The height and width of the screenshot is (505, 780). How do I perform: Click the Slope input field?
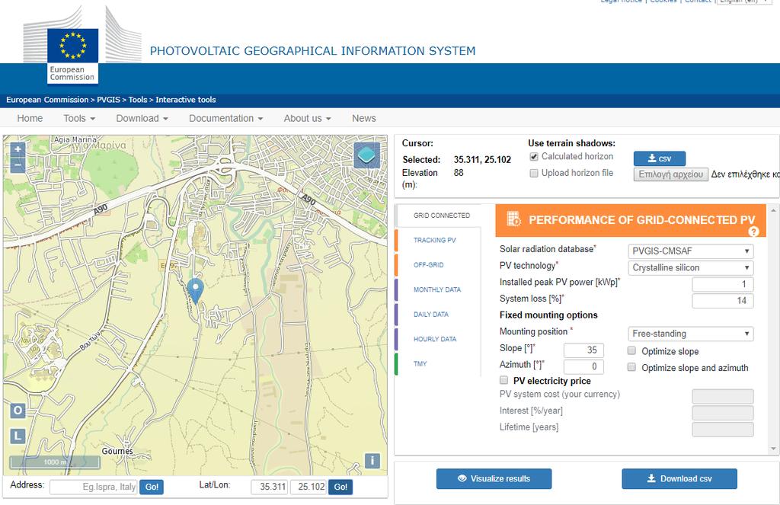583,350
